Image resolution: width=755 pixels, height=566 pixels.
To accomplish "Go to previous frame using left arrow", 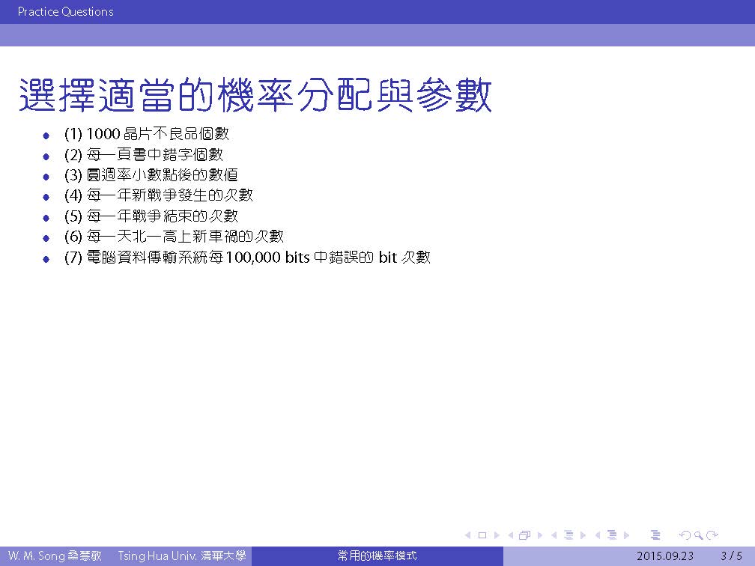I will (x=512, y=535).
